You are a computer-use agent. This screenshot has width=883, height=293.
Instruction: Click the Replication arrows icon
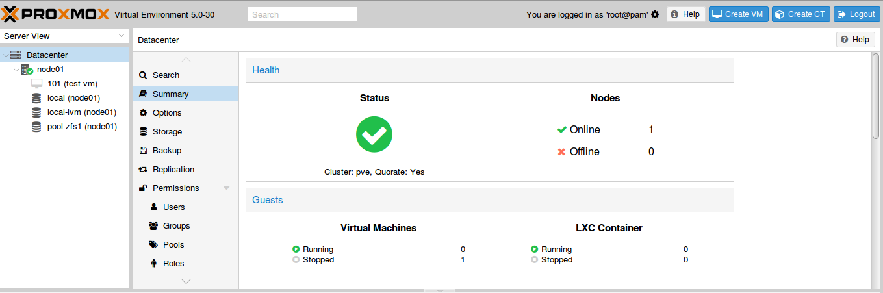coord(144,170)
